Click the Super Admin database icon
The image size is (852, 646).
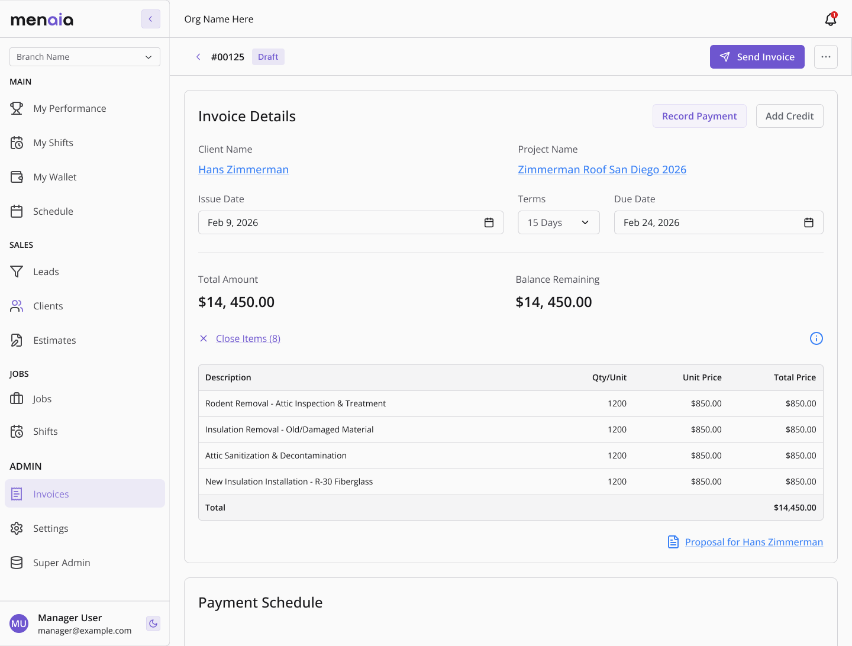click(x=17, y=563)
